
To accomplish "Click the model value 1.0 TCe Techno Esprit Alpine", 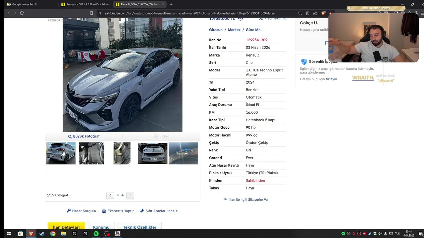I will pyautogui.click(x=264, y=72).
